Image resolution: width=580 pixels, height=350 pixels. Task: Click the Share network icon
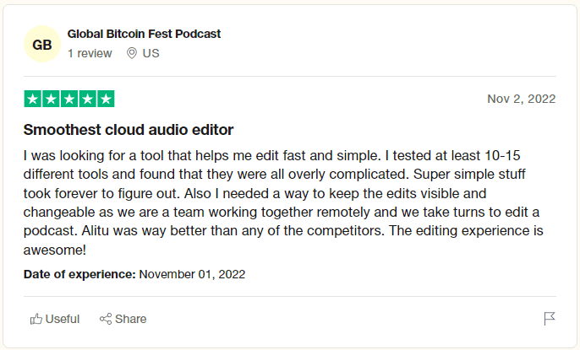pos(106,319)
